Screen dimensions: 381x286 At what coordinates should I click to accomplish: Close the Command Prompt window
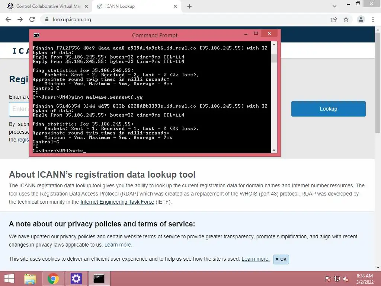[269, 33]
